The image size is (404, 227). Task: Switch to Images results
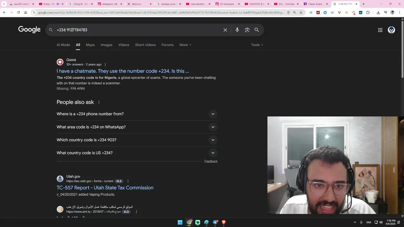[106, 45]
